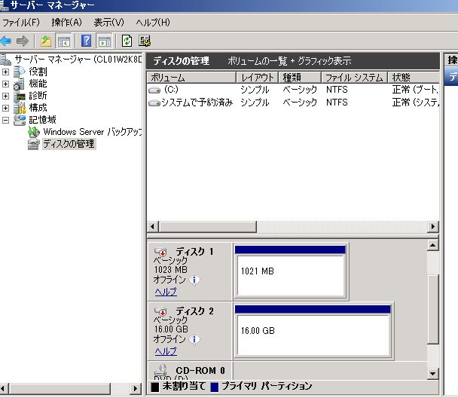Toggle the show/hide console tree icon
The height and width of the screenshot is (398, 458).
[64, 41]
